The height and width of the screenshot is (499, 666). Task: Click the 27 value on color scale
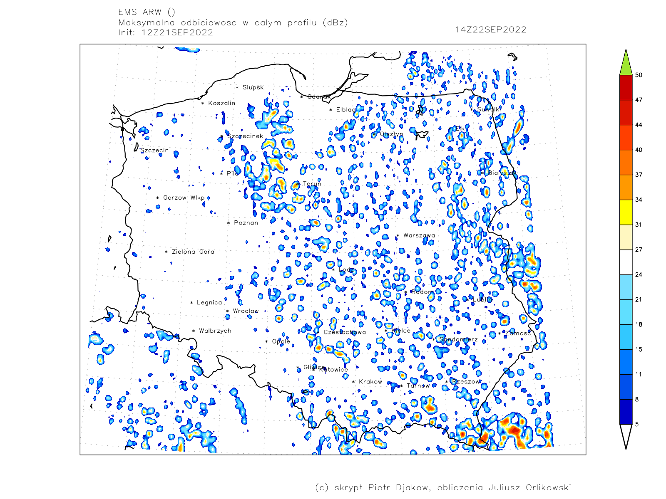point(639,249)
